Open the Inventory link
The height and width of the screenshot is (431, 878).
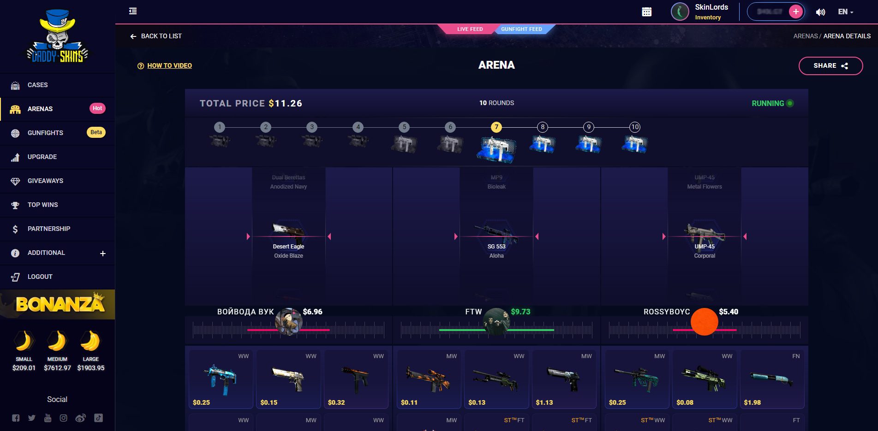click(x=708, y=18)
